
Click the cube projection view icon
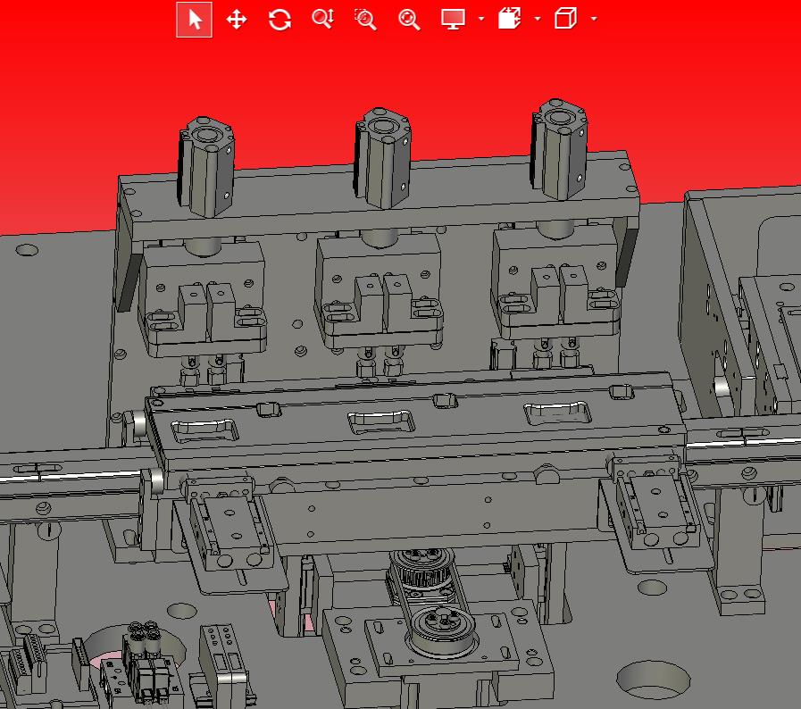[565, 19]
